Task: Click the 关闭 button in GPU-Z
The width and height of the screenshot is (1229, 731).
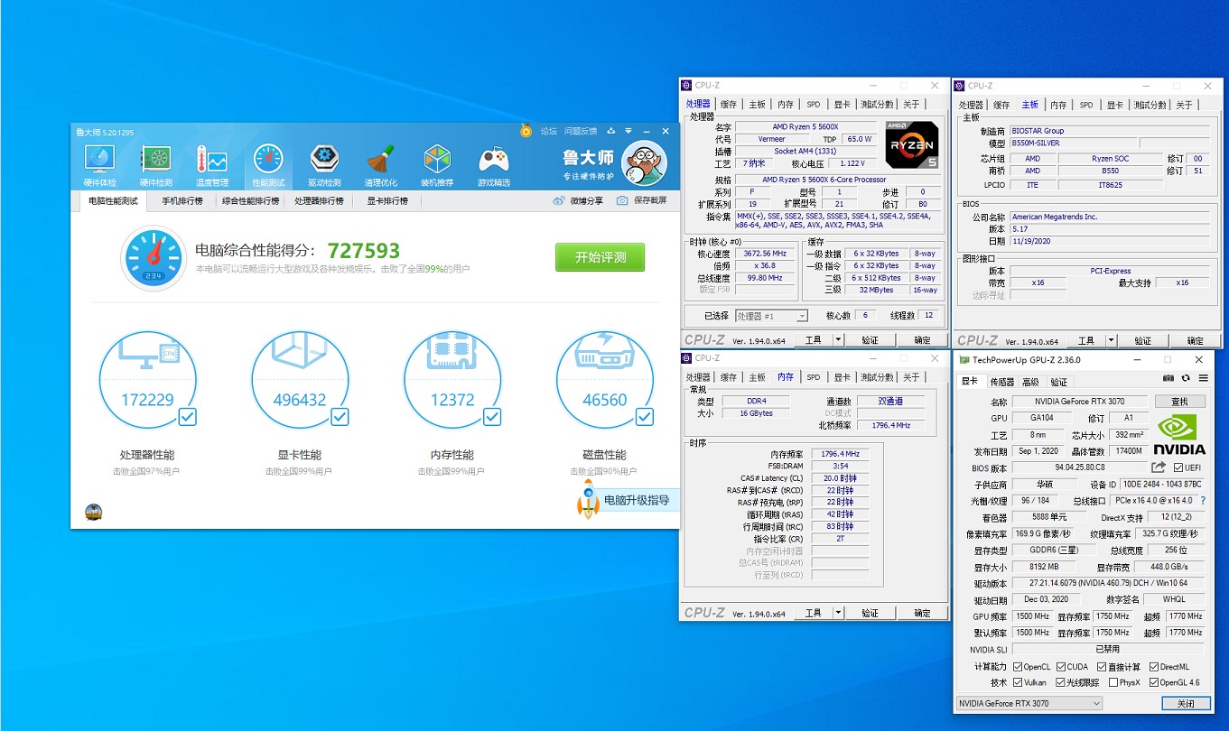Action: tap(1186, 703)
